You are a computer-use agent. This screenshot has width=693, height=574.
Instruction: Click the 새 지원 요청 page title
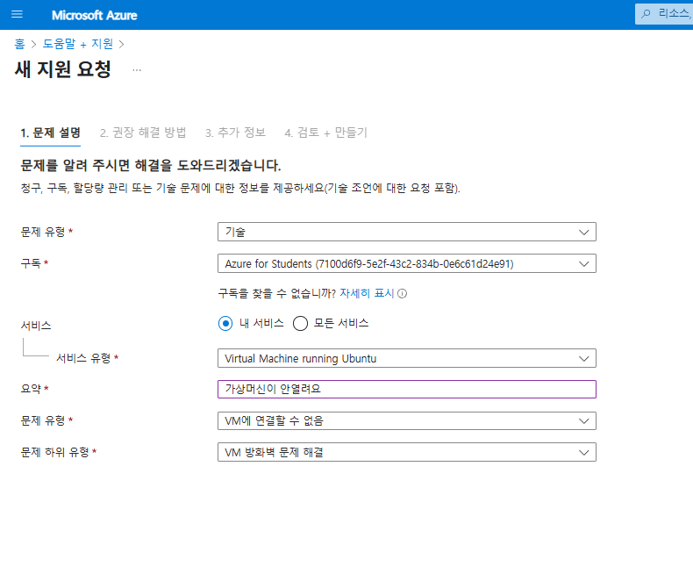pyautogui.click(x=63, y=69)
